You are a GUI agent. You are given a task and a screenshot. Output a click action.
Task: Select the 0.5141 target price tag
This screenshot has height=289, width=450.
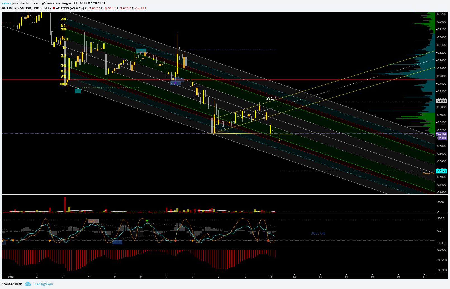tap(442, 171)
